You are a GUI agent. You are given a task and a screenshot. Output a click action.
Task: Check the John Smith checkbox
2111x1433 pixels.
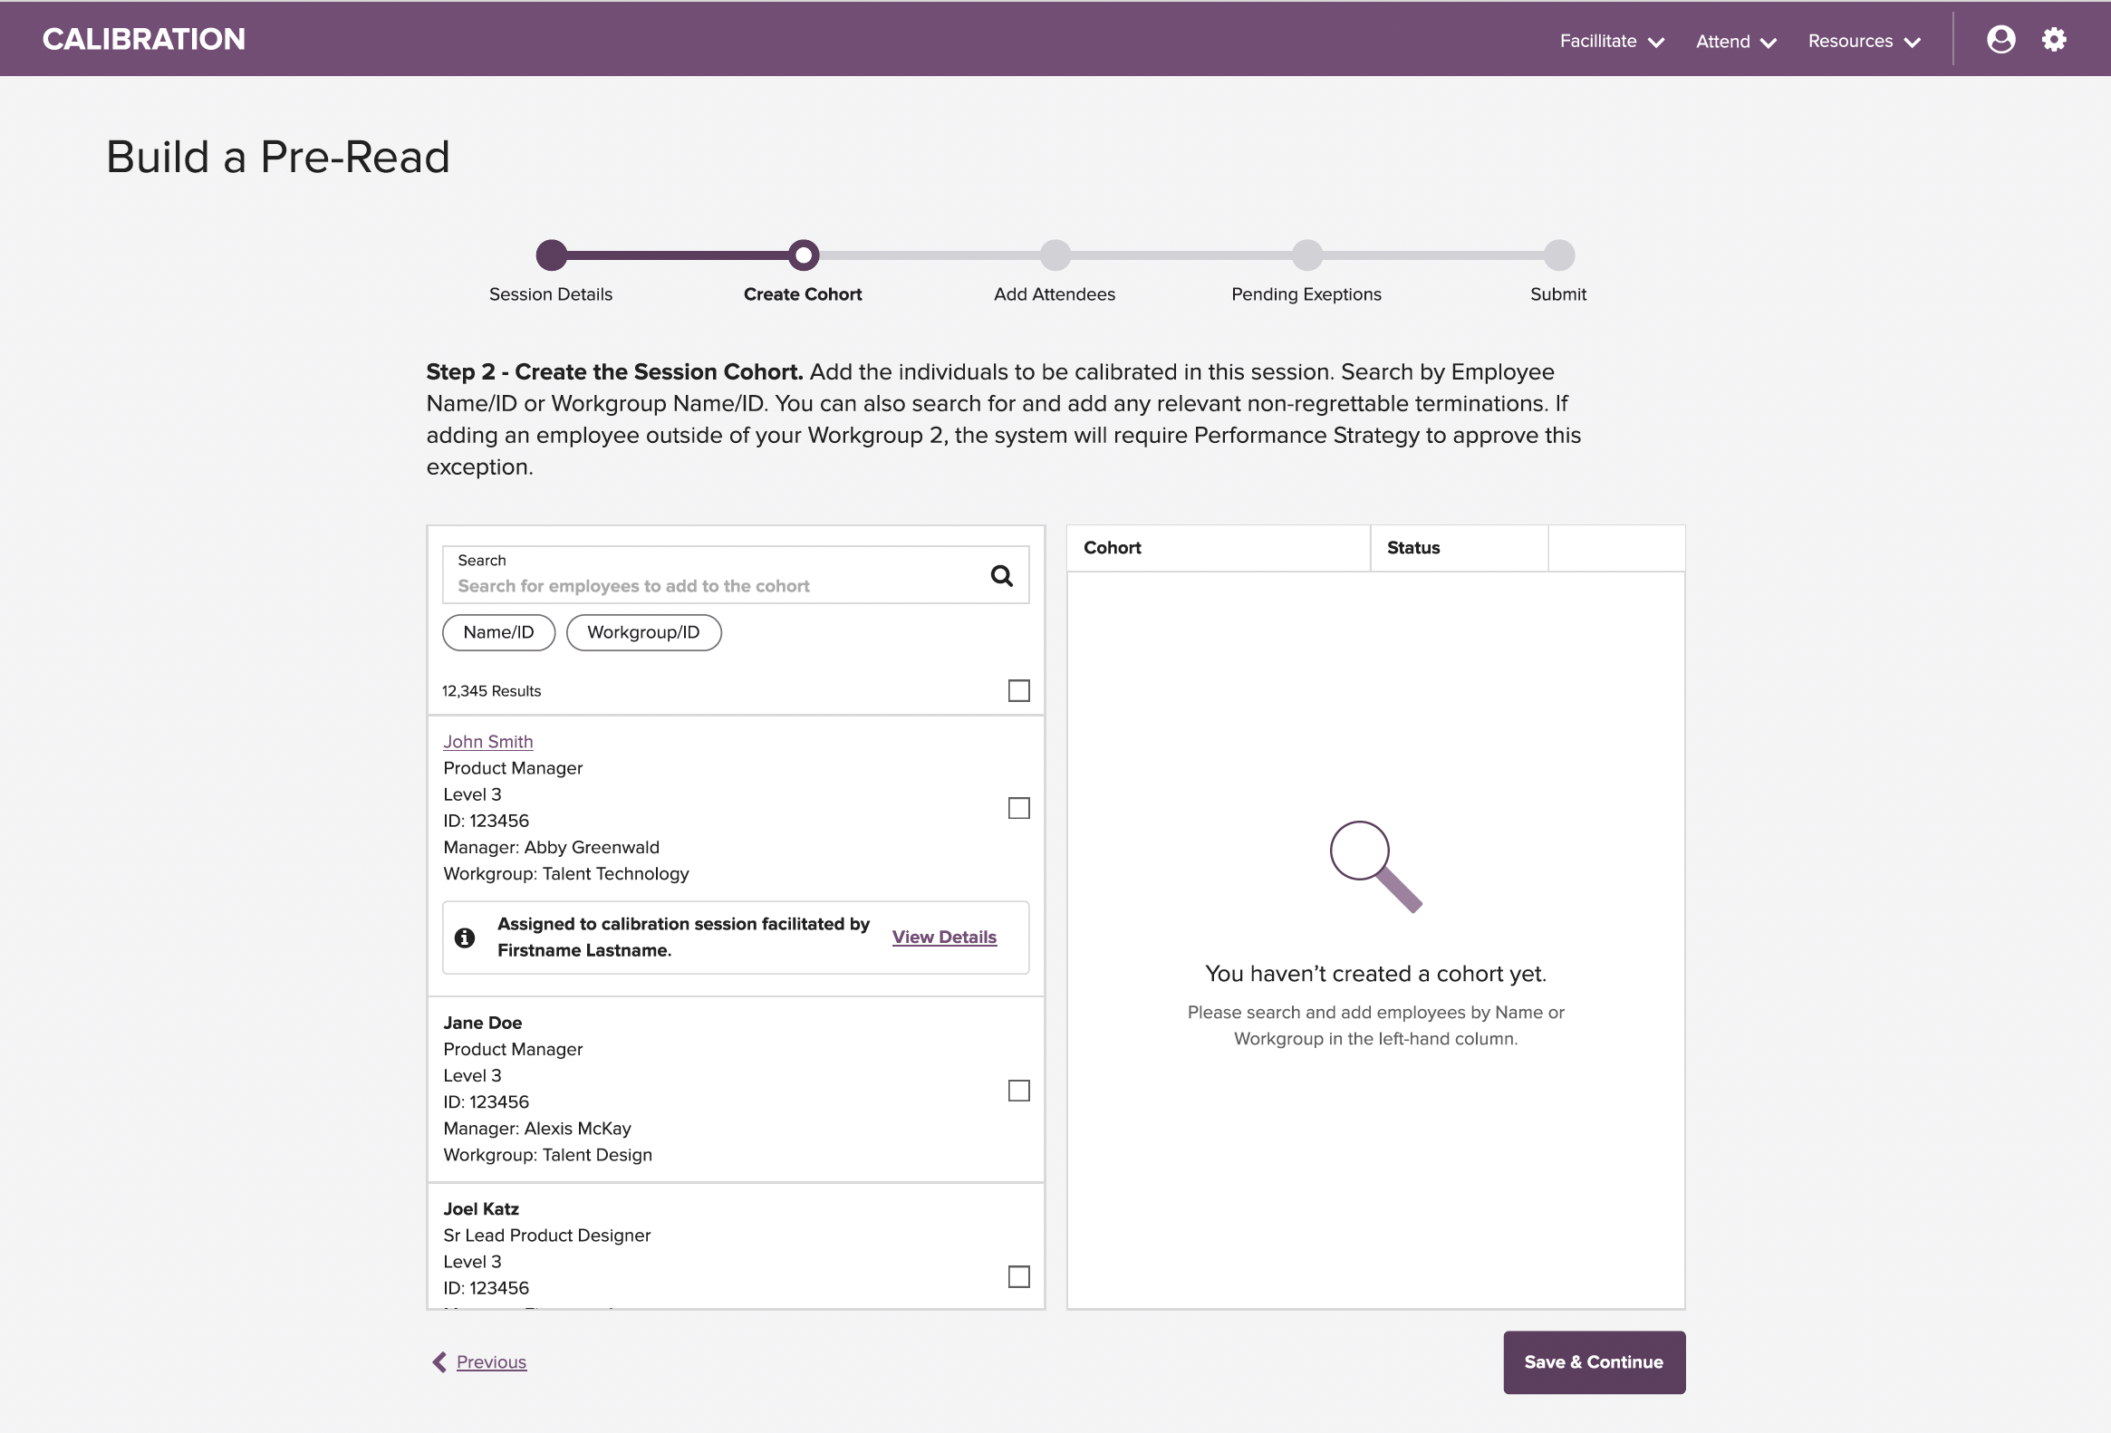tap(1018, 808)
